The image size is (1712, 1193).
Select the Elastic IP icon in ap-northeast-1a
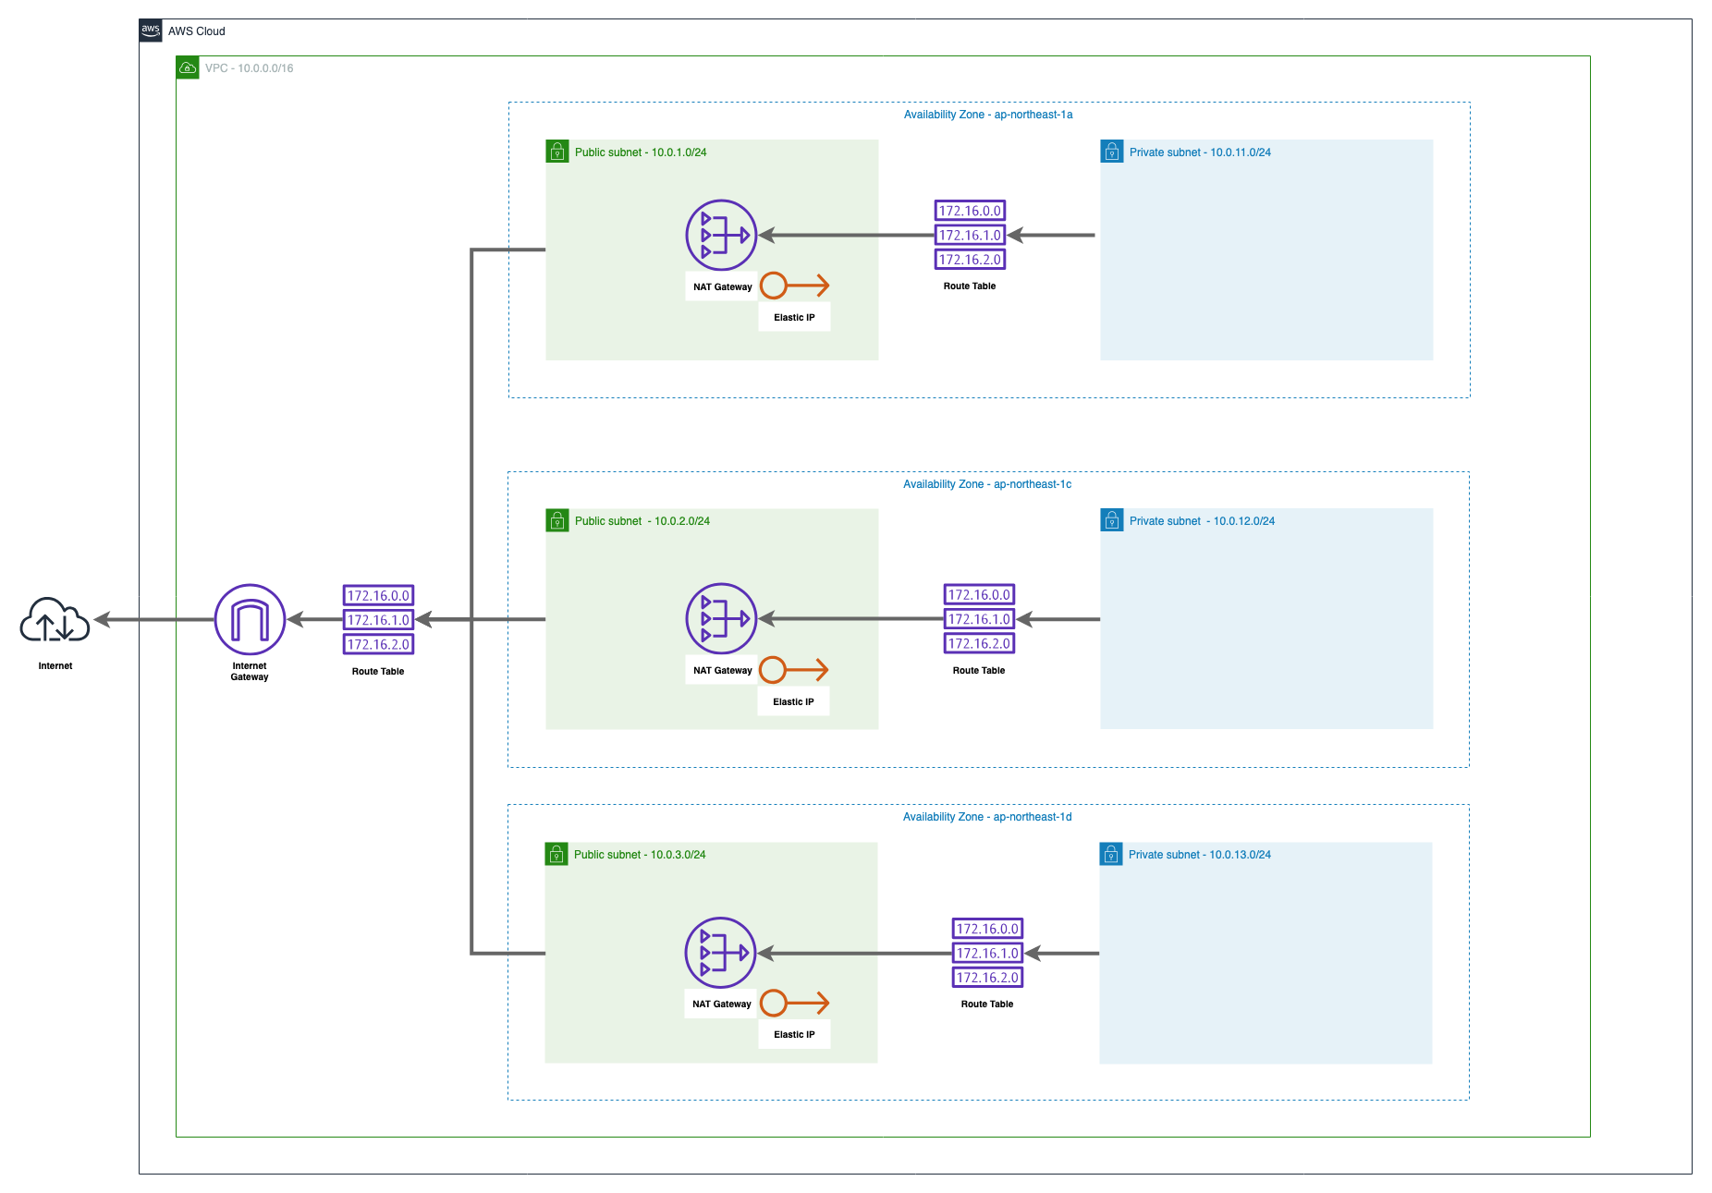click(x=794, y=286)
